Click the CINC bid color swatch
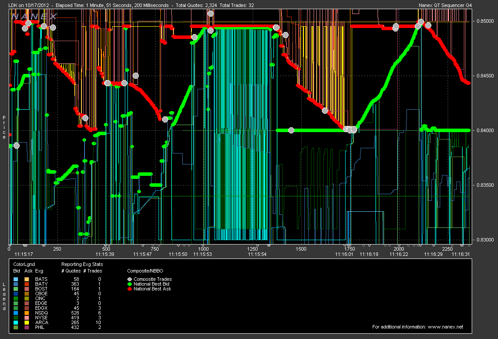498x339 pixels. pos(16,298)
